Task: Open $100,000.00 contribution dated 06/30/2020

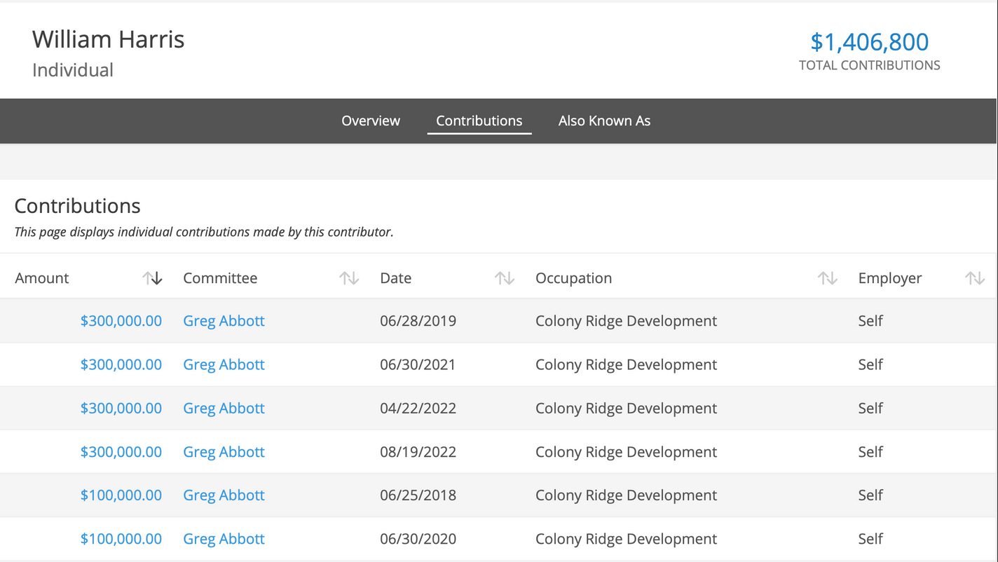Action: 121,539
